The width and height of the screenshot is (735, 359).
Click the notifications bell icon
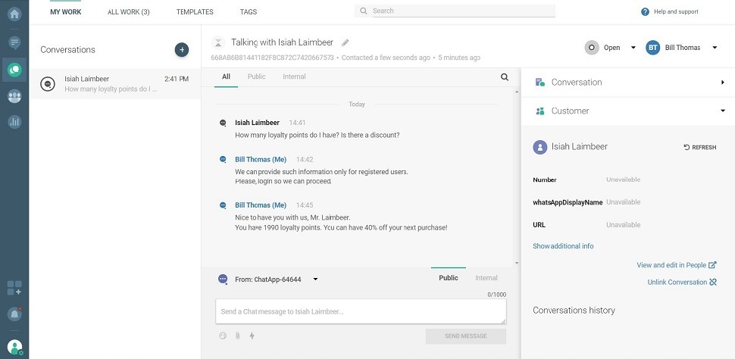pyautogui.click(x=14, y=314)
